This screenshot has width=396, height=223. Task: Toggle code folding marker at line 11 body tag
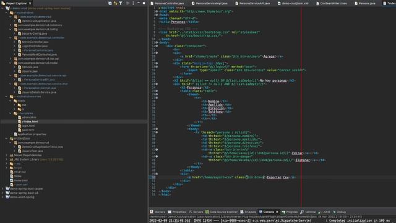(x=157, y=43)
